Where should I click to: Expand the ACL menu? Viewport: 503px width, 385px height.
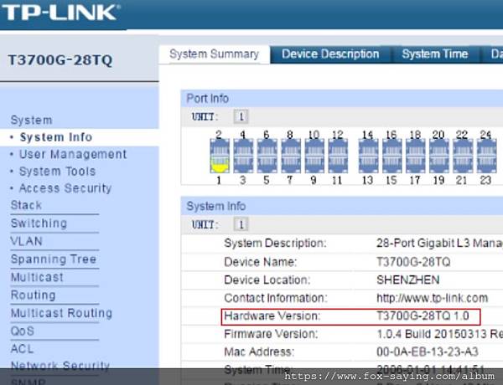click(x=22, y=348)
